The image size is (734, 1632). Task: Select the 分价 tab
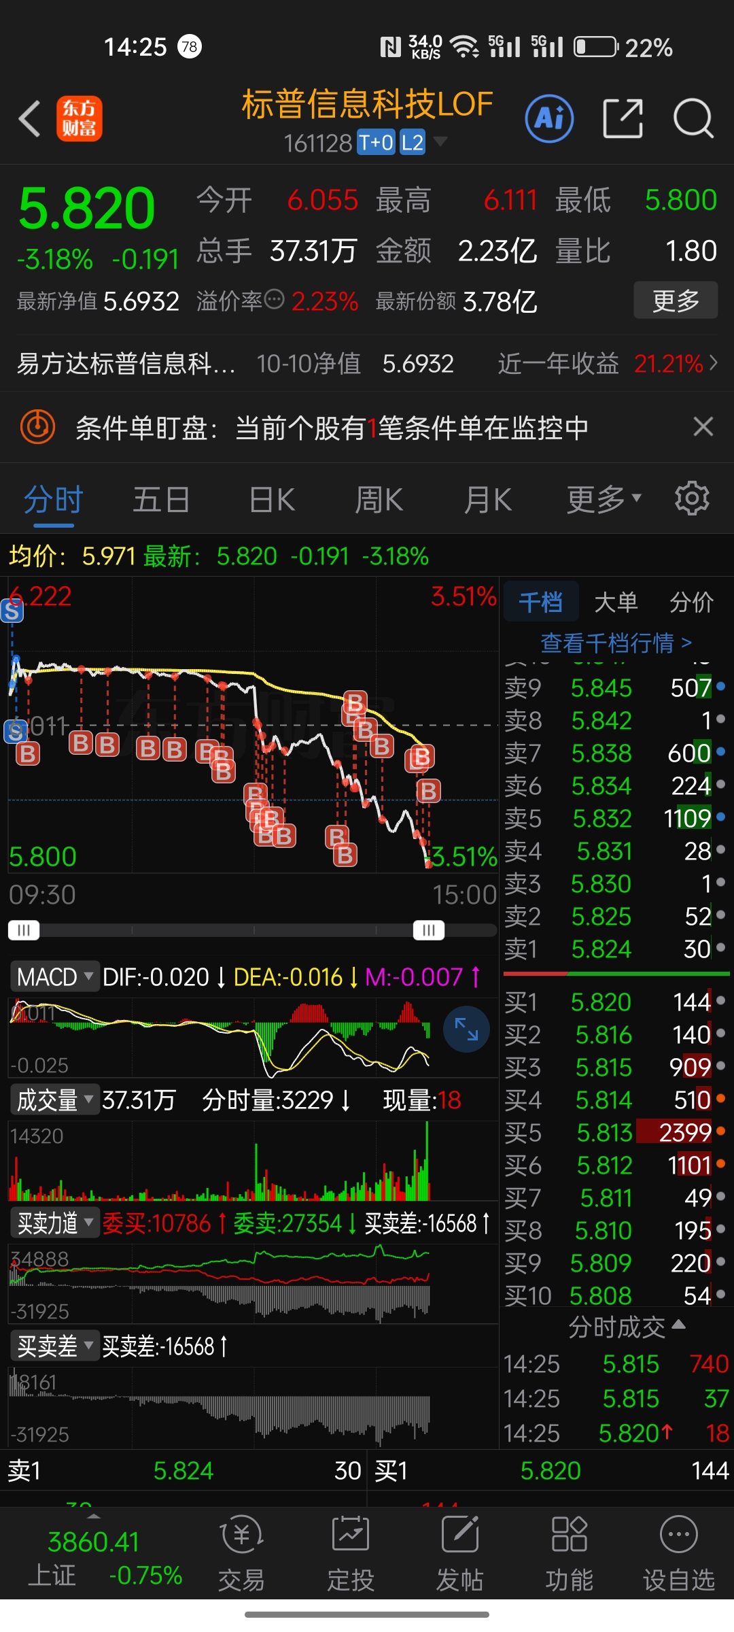[691, 602]
